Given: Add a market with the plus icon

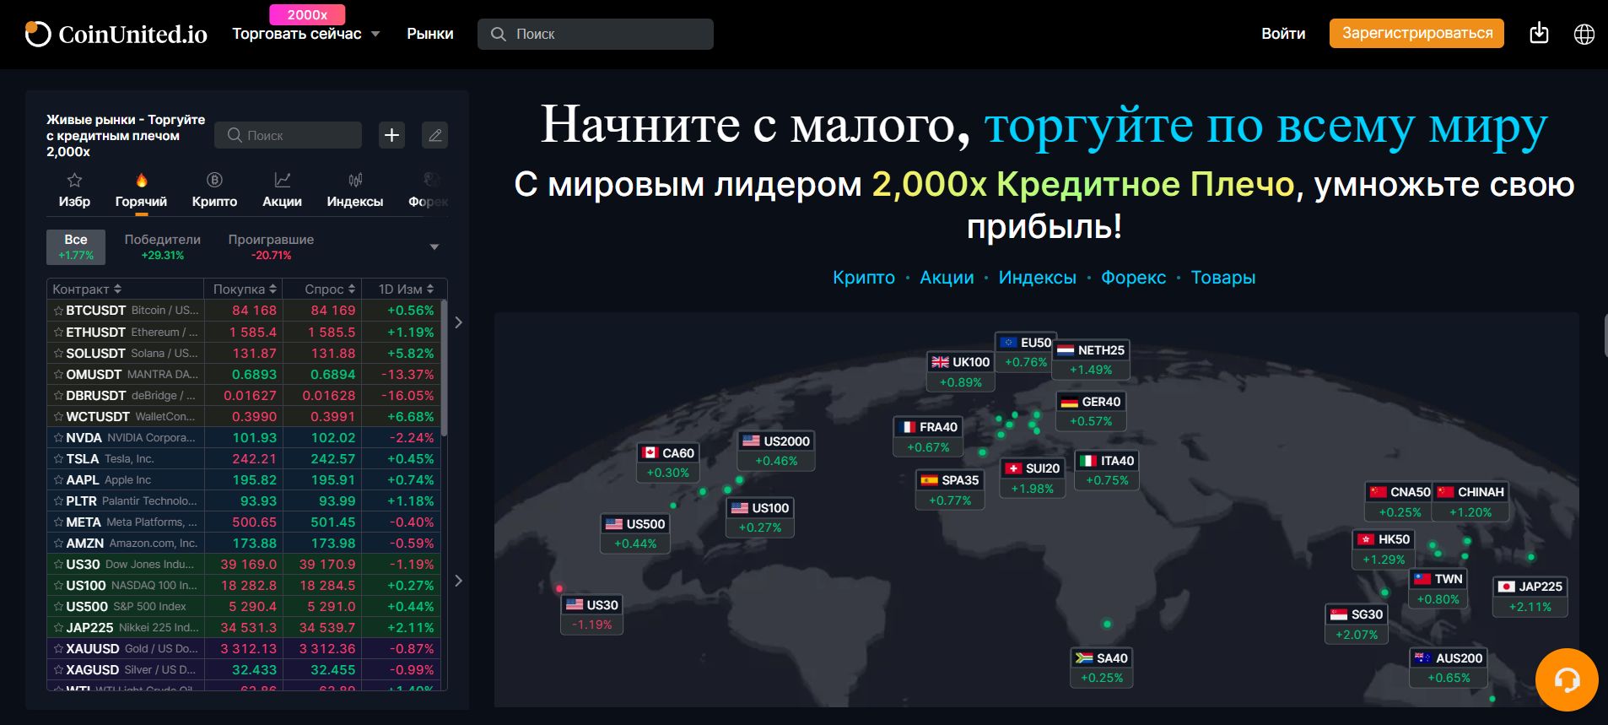Looking at the screenshot, I should point(392,135).
